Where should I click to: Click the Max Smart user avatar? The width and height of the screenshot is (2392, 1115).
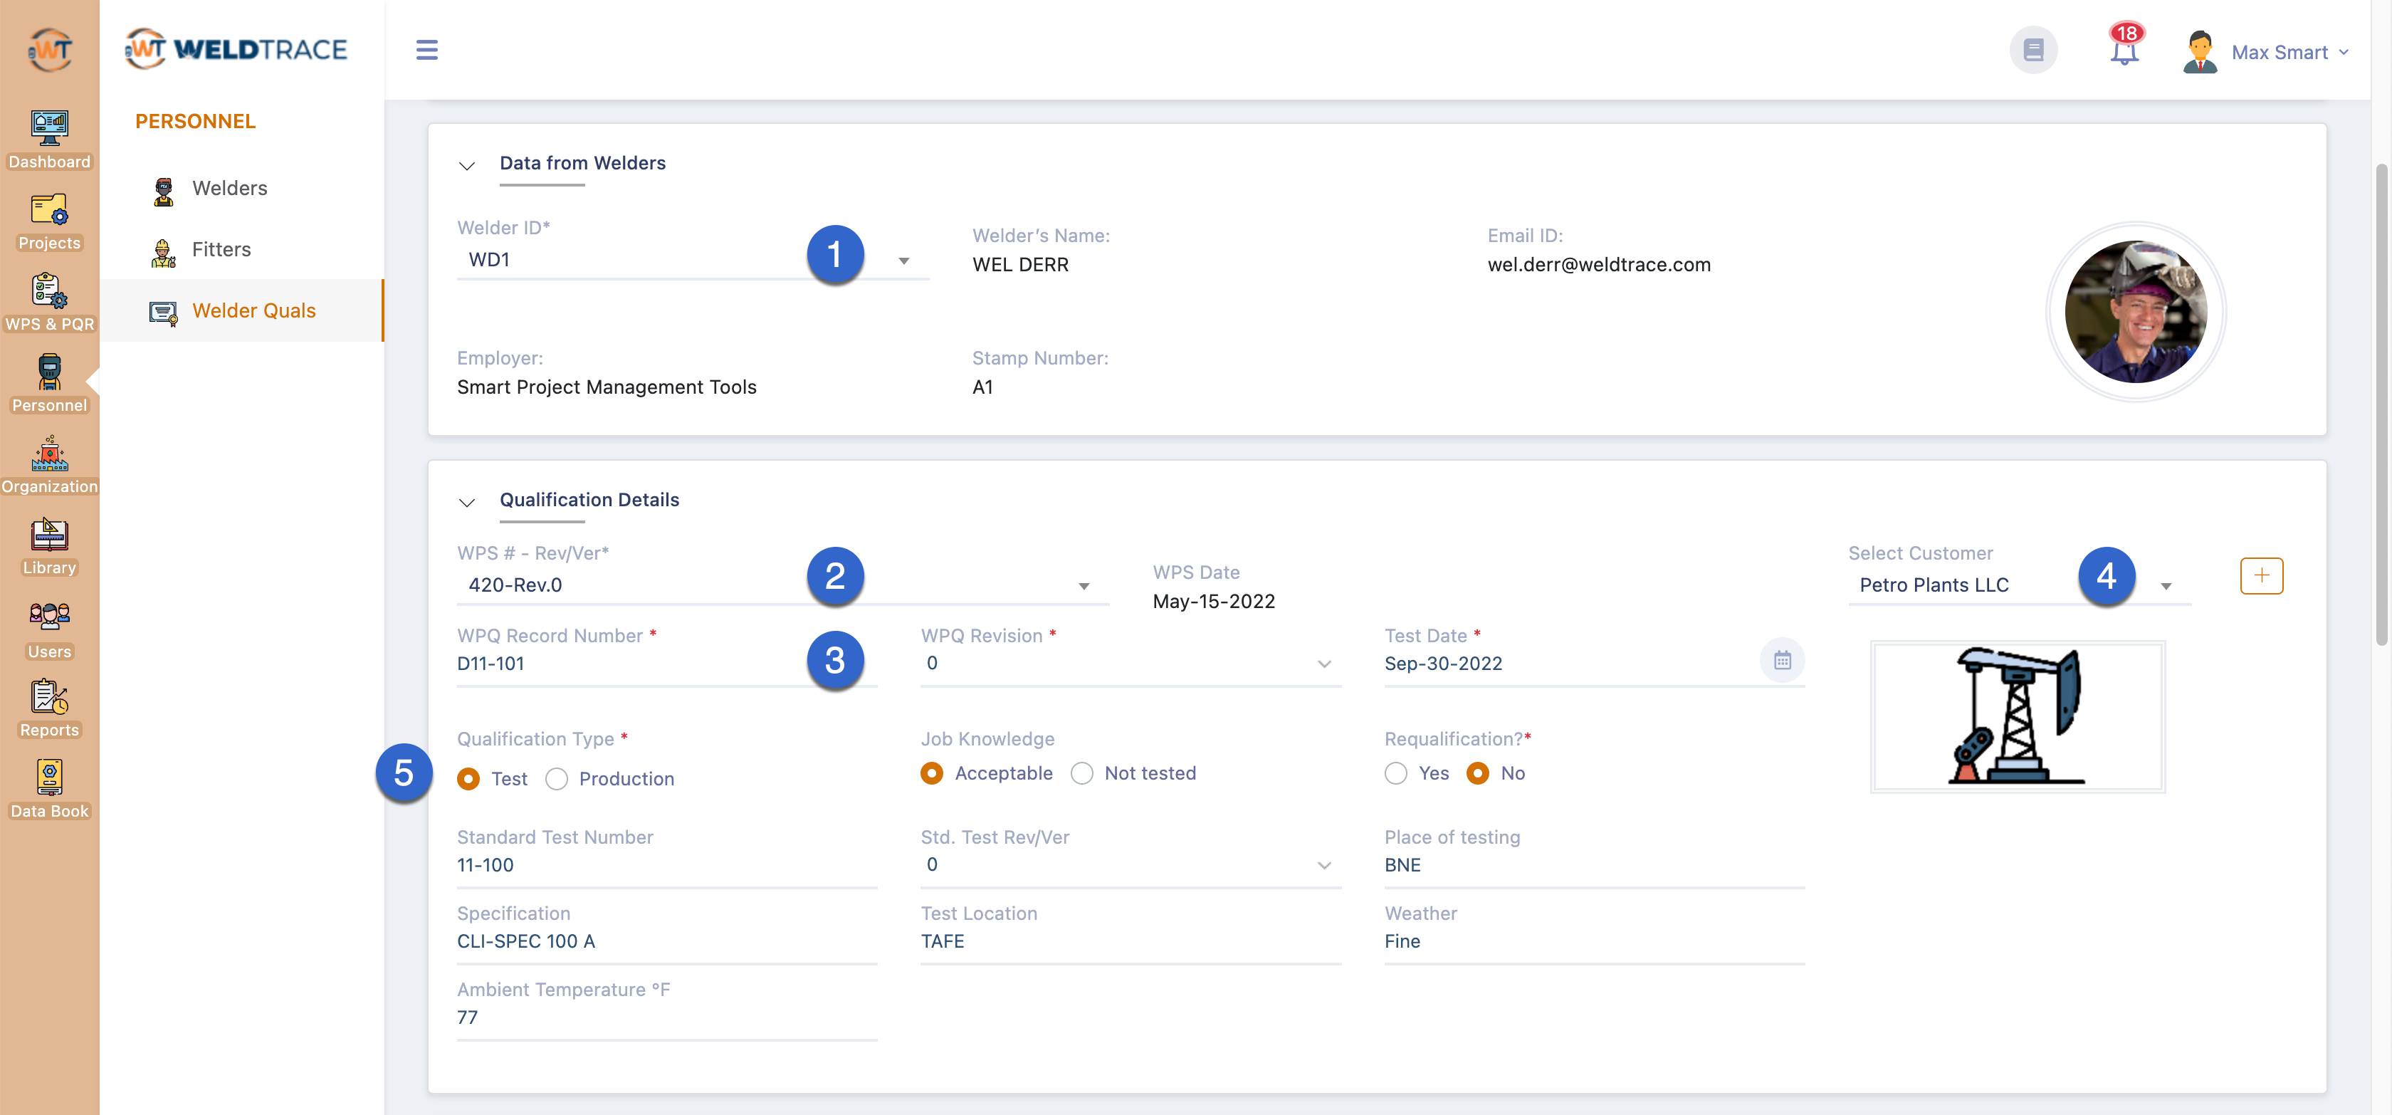[x=2199, y=51]
